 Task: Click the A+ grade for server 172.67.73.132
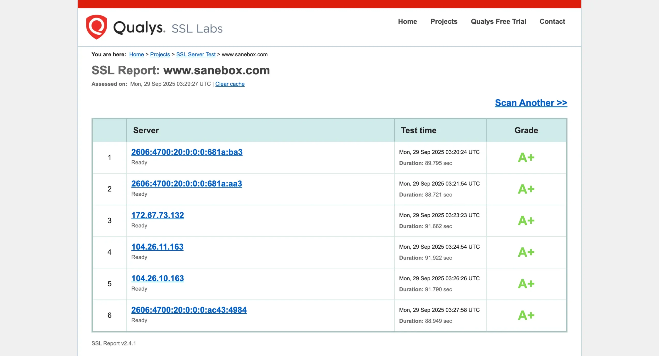[x=526, y=221]
